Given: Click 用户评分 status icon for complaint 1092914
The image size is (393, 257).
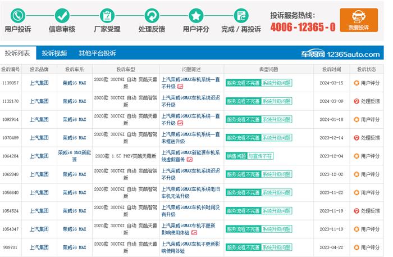Looking at the screenshot, I should (x=357, y=119).
